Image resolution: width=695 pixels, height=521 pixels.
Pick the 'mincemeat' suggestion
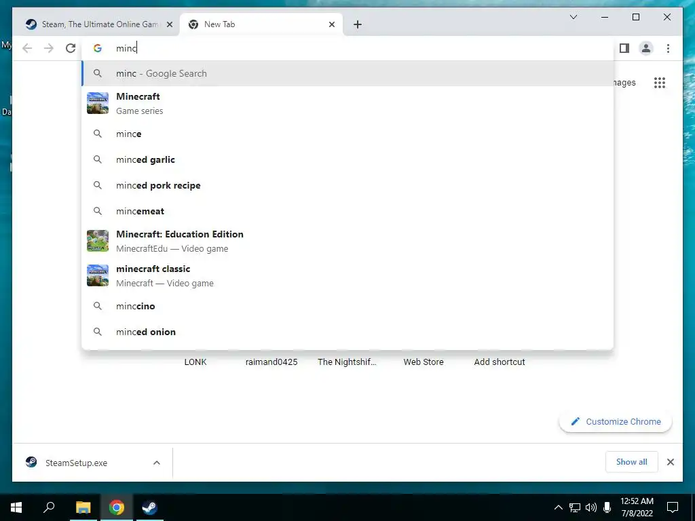(x=347, y=211)
